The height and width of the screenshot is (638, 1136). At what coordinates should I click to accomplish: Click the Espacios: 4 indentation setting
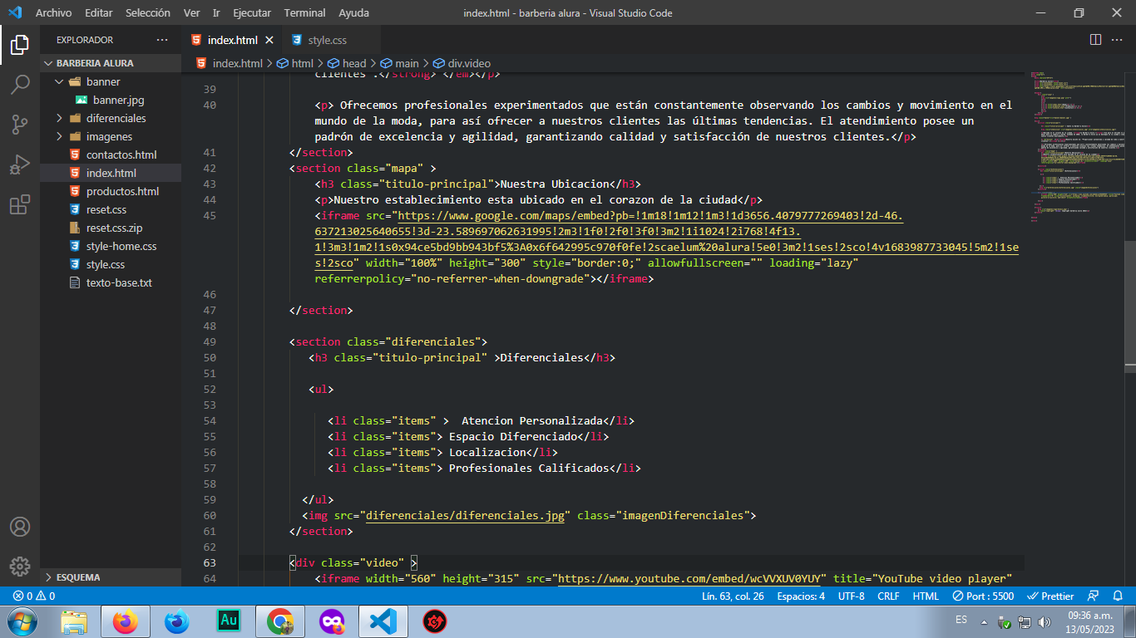[x=801, y=596]
